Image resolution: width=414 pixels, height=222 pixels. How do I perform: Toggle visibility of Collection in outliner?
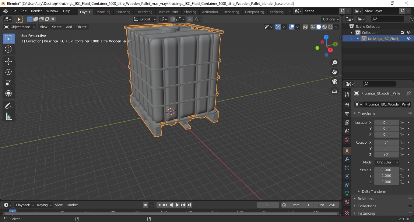[409, 32]
